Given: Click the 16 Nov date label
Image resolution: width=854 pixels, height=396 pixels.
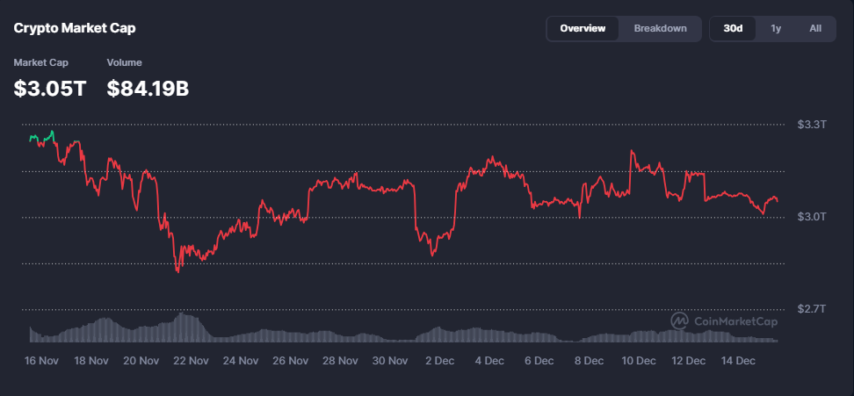Looking at the screenshot, I should [x=42, y=360].
